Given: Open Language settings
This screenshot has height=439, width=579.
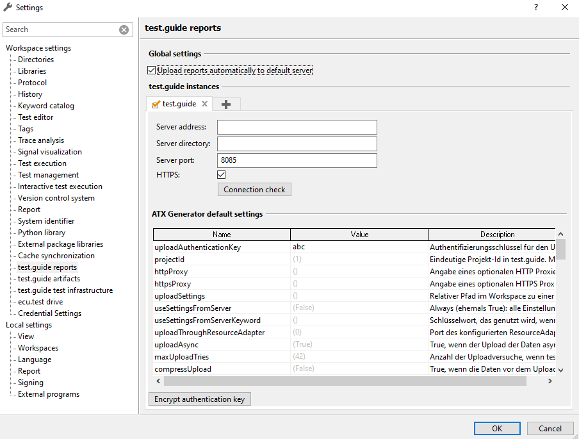Looking at the screenshot, I should point(35,360).
